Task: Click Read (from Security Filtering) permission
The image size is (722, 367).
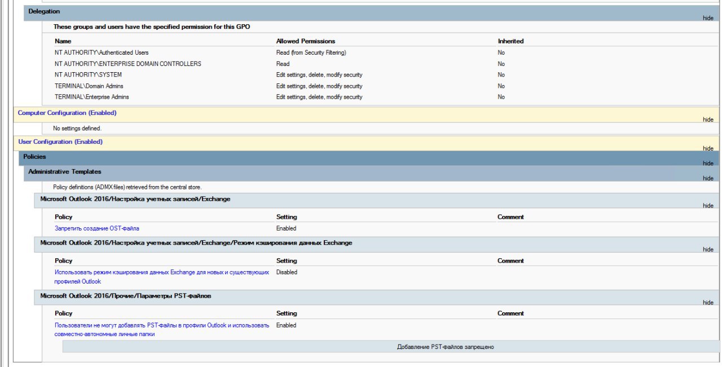Action: click(311, 52)
